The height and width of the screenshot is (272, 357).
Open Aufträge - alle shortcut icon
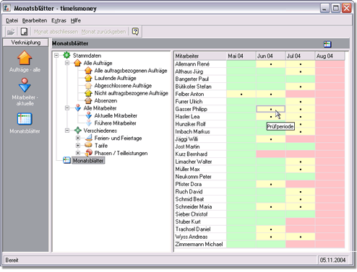(x=25, y=58)
